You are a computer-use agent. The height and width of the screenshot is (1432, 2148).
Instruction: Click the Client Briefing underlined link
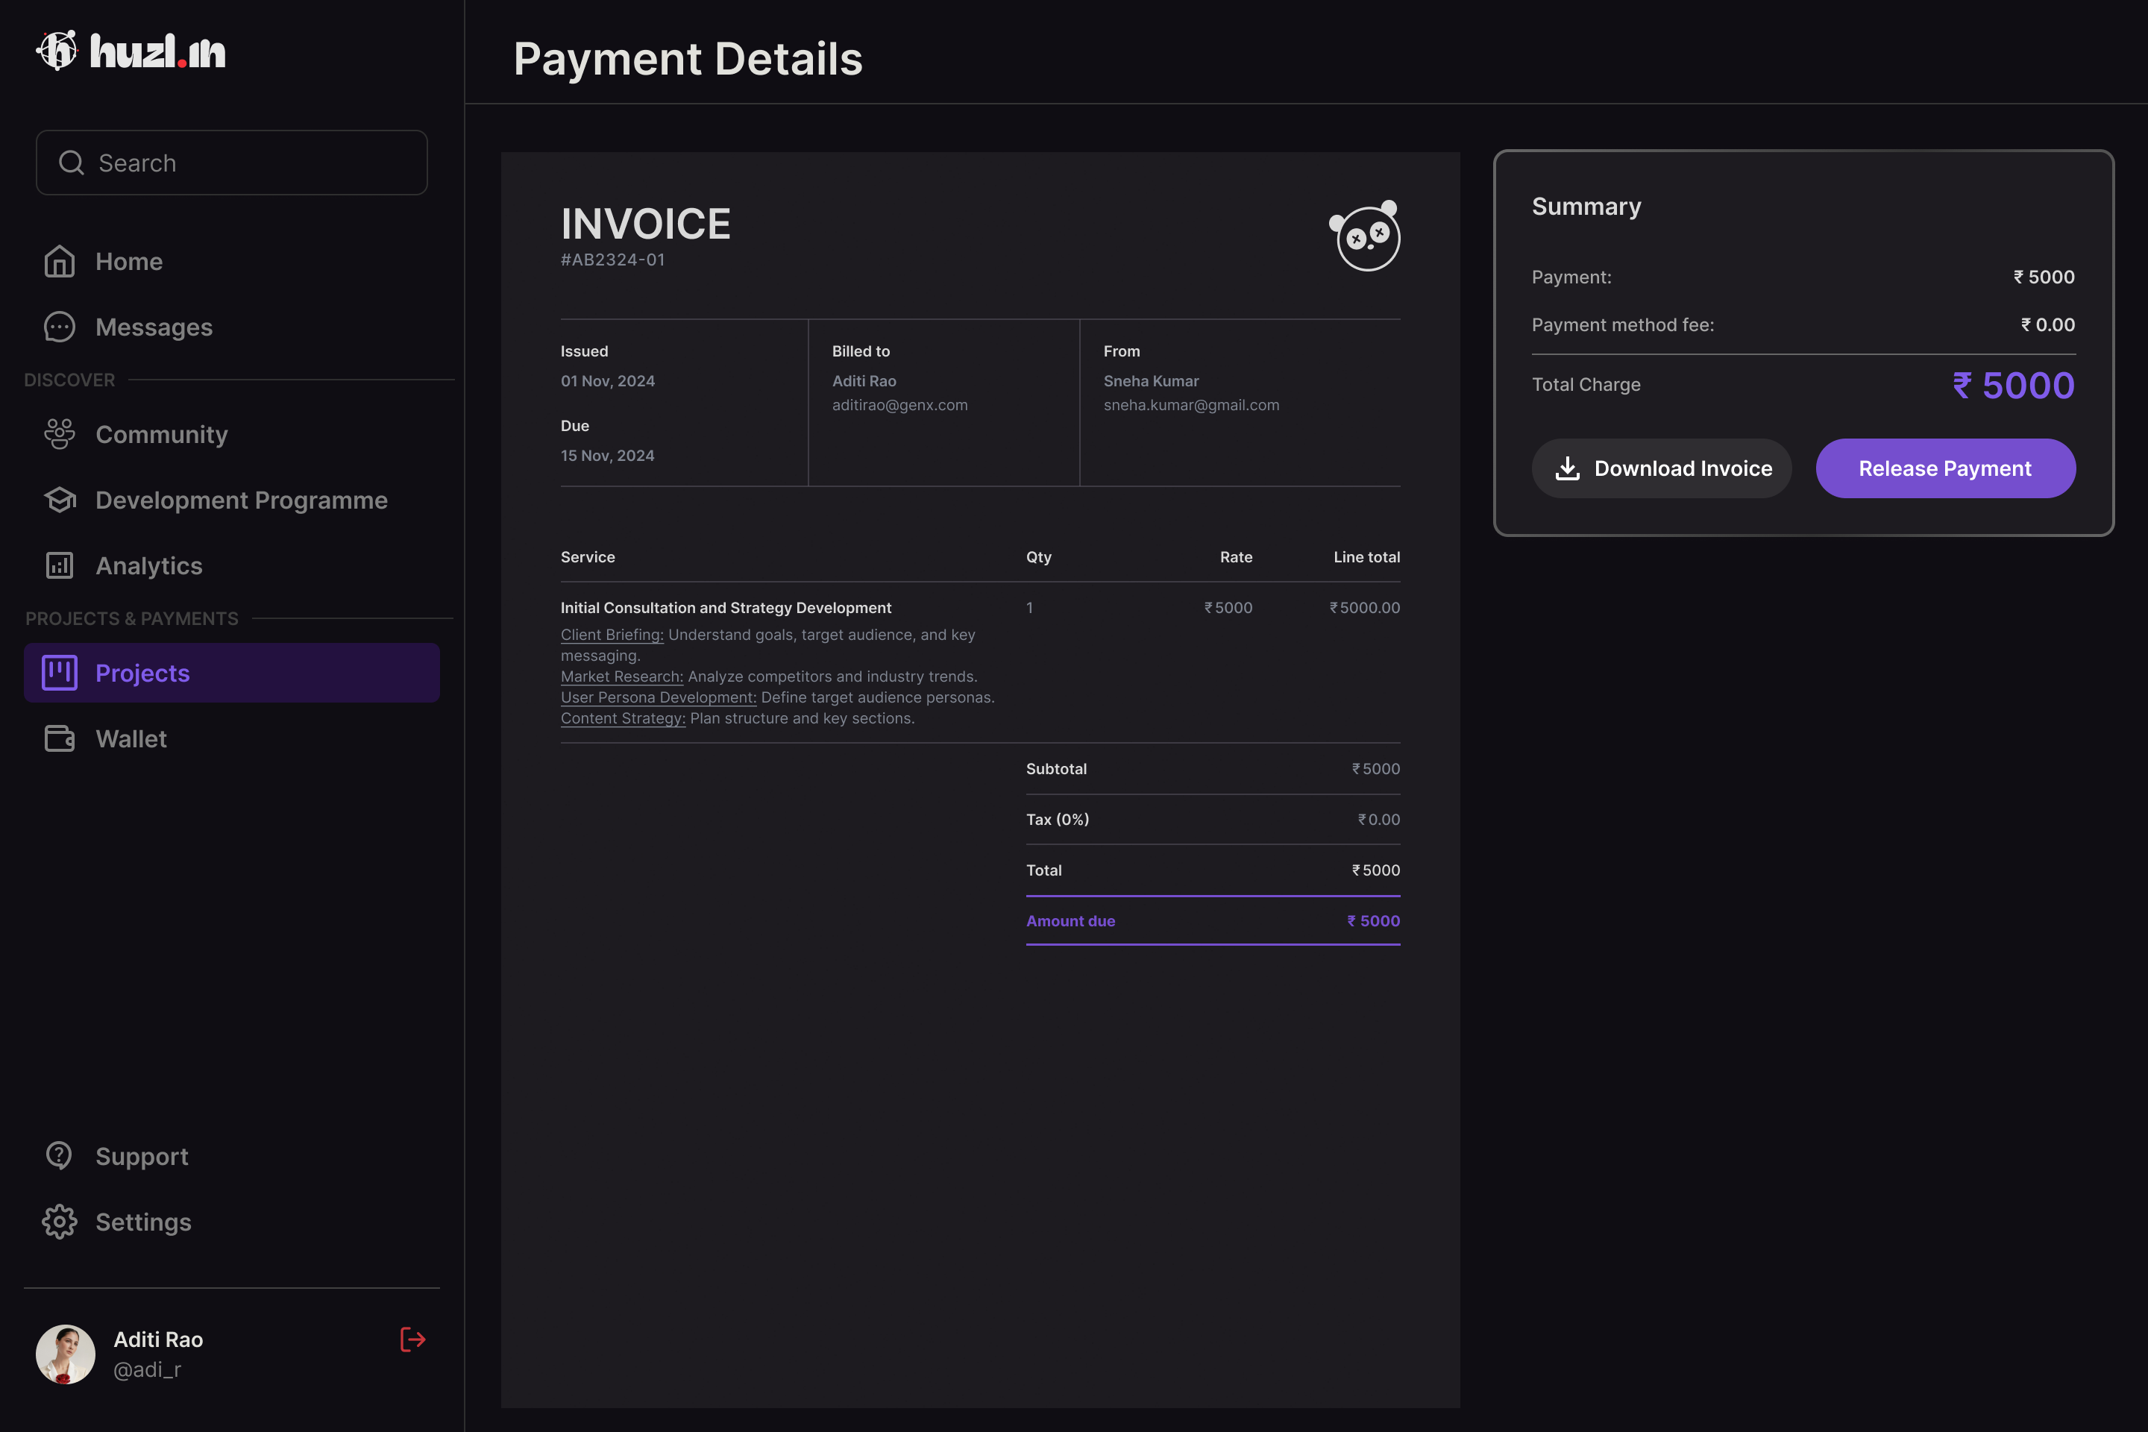(612, 635)
